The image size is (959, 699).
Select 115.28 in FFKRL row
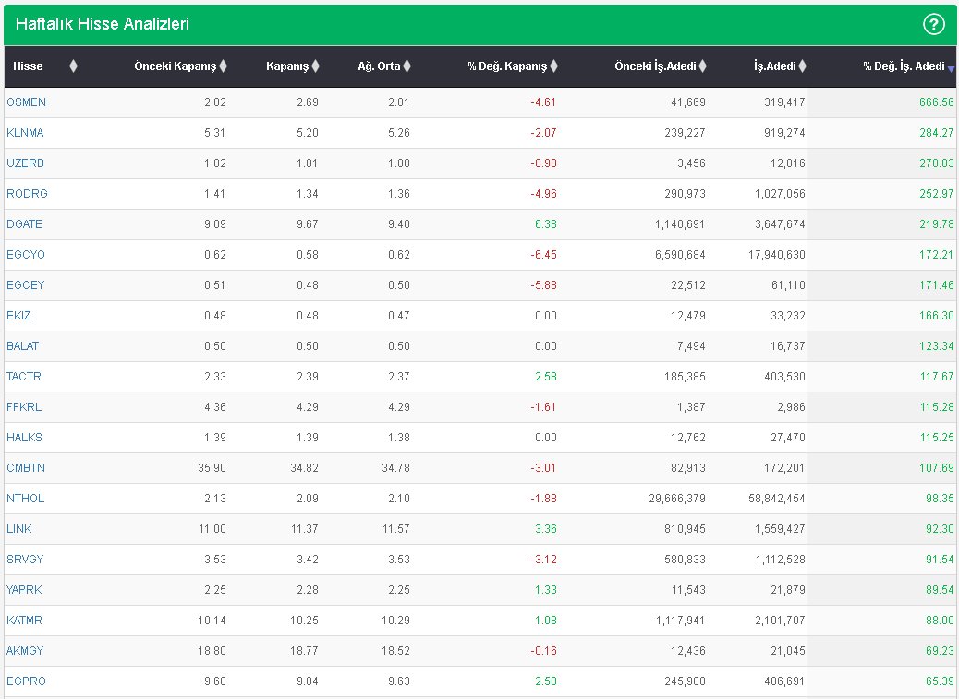coord(937,407)
